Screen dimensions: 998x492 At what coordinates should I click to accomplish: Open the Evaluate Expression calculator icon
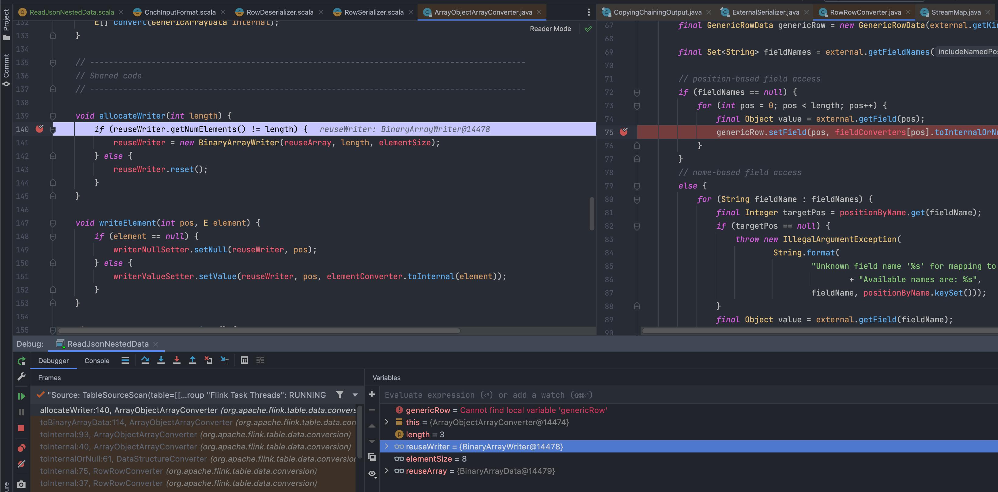pyautogui.click(x=244, y=360)
